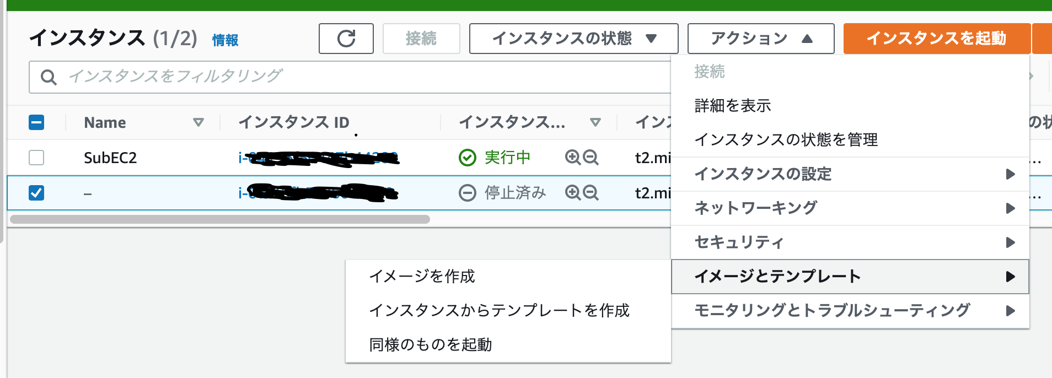The image size is (1052, 378).
Task: Sort by the Name column arrow
Action: pyautogui.click(x=198, y=122)
